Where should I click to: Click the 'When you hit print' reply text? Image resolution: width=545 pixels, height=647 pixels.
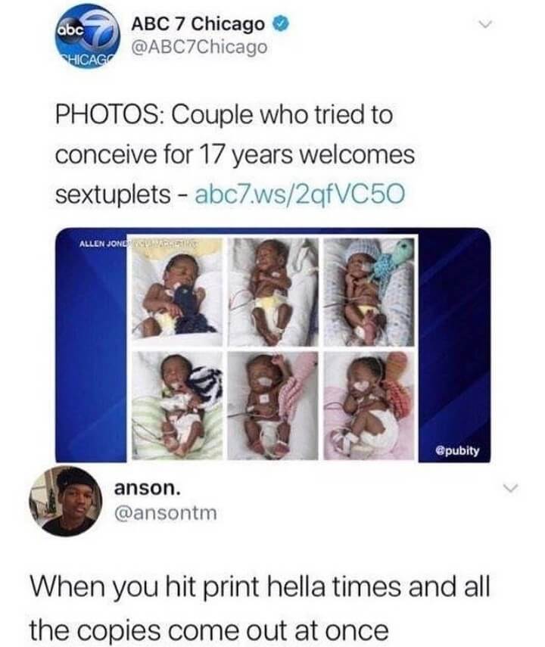coord(260,608)
